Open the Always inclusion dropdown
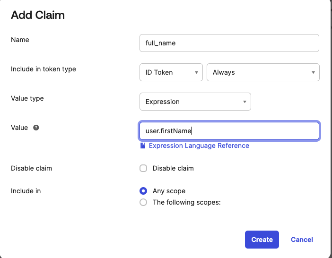The height and width of the screenshot is (258, 332). 263,72
